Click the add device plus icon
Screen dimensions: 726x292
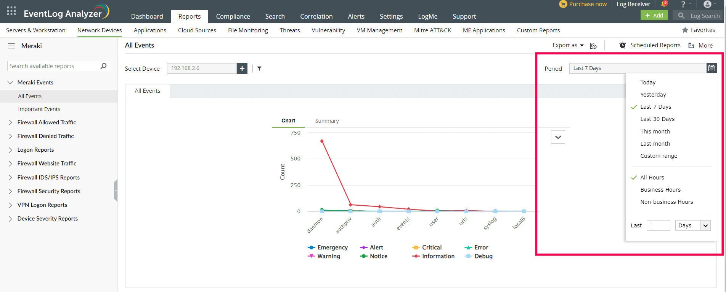(242, 68)
